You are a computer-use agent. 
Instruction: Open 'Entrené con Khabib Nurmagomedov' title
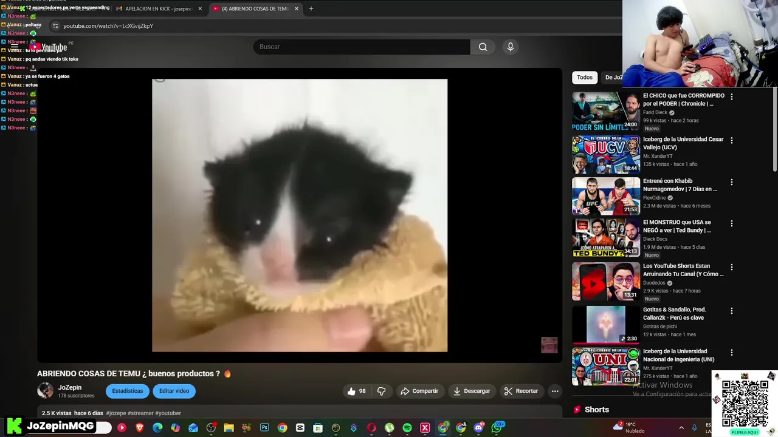pyautogui.click(x=680, y=185)
